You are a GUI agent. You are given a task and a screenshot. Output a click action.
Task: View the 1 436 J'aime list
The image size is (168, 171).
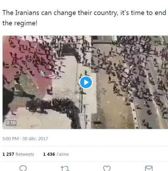coord(56,154)
